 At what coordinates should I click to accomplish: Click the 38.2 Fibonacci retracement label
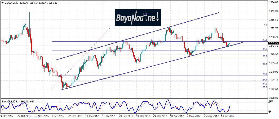click(265, 49)
